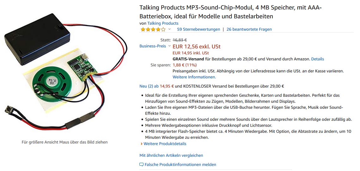The height and width of the screenshot is (171, 360).
Task: Open Weitere Informationen about USt
Action: [194, 77]
